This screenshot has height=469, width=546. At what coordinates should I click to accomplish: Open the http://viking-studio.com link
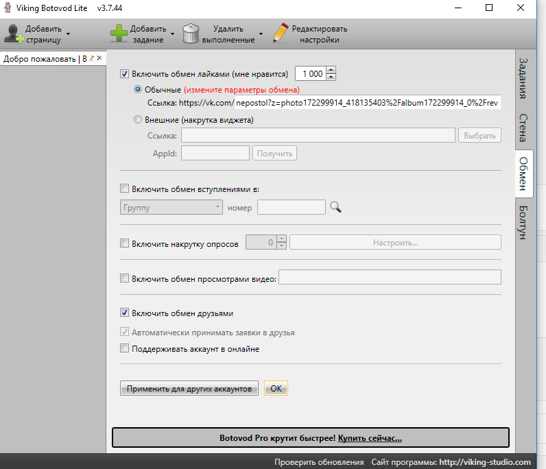(x=485, y=462)
